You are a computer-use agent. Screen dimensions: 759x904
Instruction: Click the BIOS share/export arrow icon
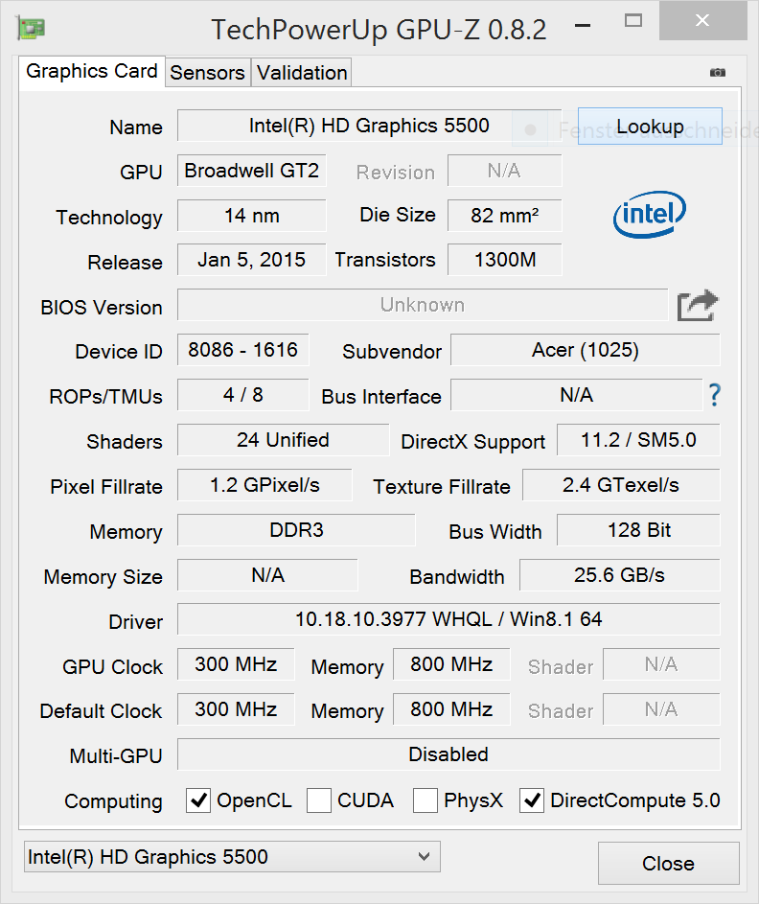click(x=697, y=306)
